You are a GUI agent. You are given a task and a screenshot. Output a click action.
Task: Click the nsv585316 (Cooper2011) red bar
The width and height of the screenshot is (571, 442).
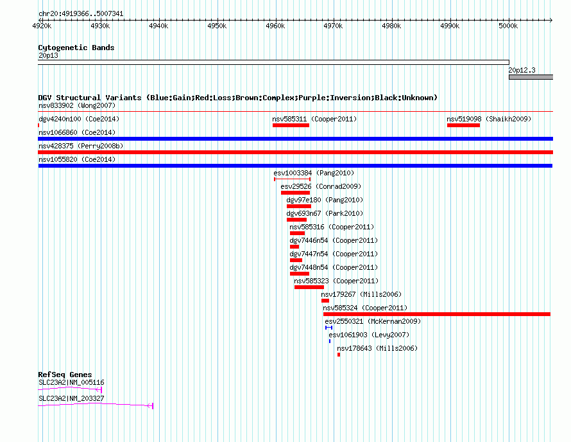297,233
